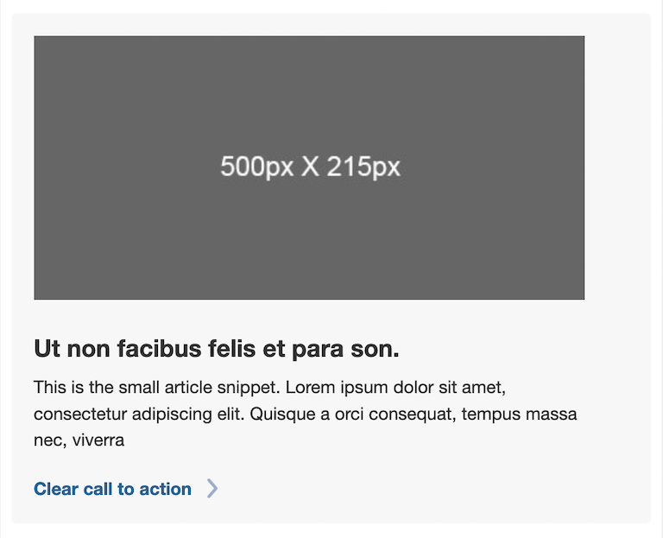Click the sentence This is the small article snippet
Screen dimensions: 663x538
(x=157, y=388)
